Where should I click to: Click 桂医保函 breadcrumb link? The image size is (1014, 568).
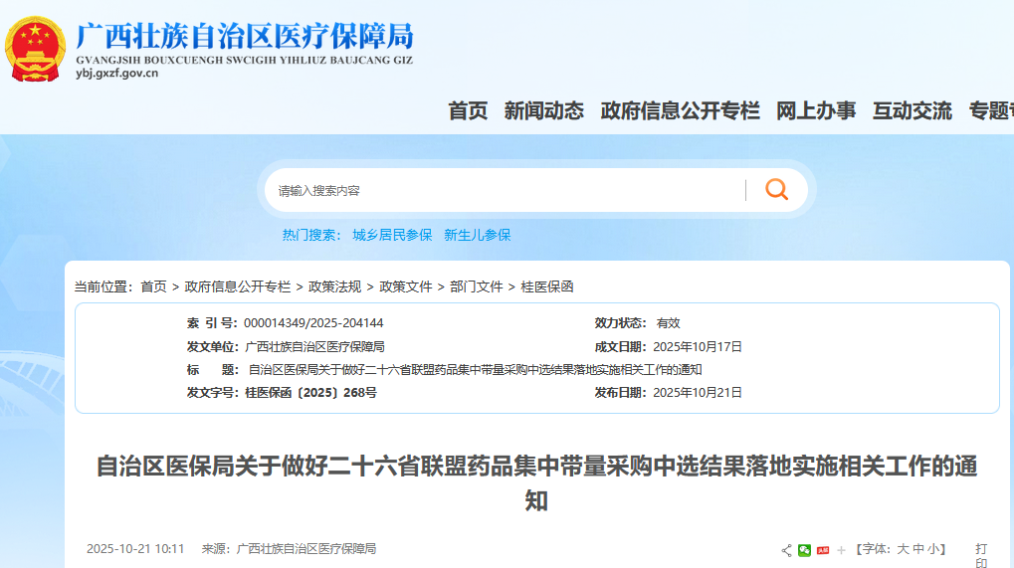pos(546,286)
